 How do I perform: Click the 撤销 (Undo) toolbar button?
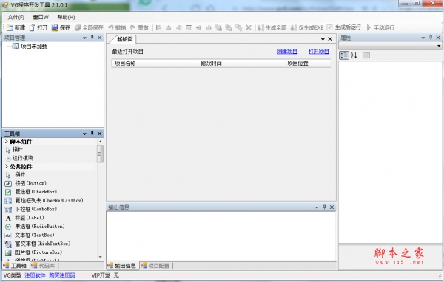[x=117, y=27]
